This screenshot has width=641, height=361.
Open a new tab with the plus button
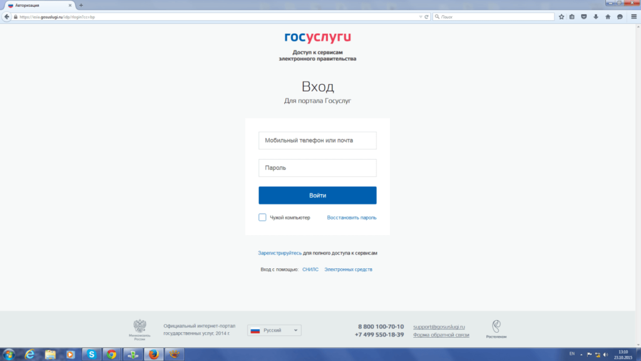81,5
